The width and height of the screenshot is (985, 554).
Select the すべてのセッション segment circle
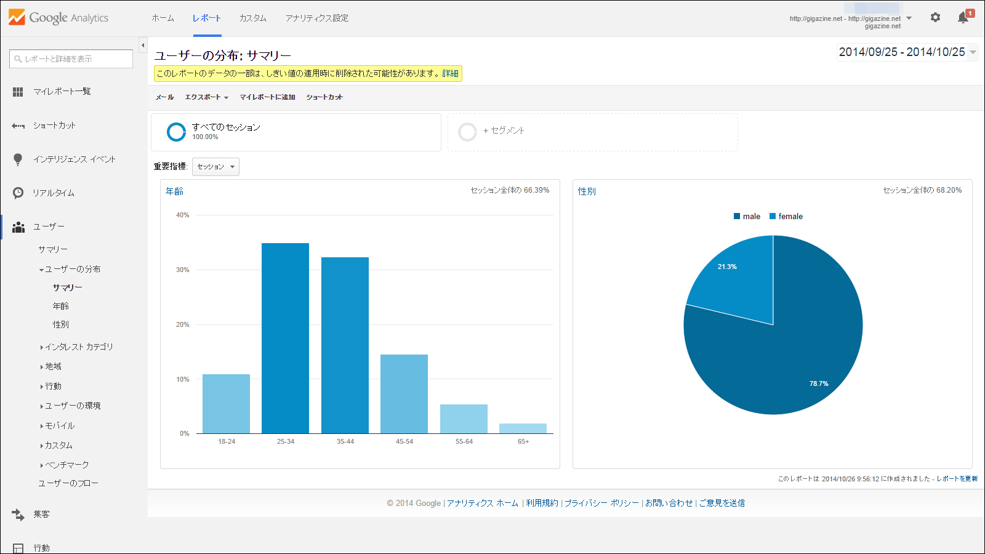[x=176, y=132]
